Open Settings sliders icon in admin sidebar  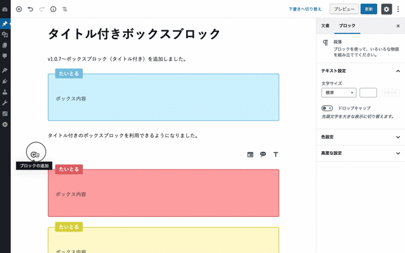tap(5, 114)
